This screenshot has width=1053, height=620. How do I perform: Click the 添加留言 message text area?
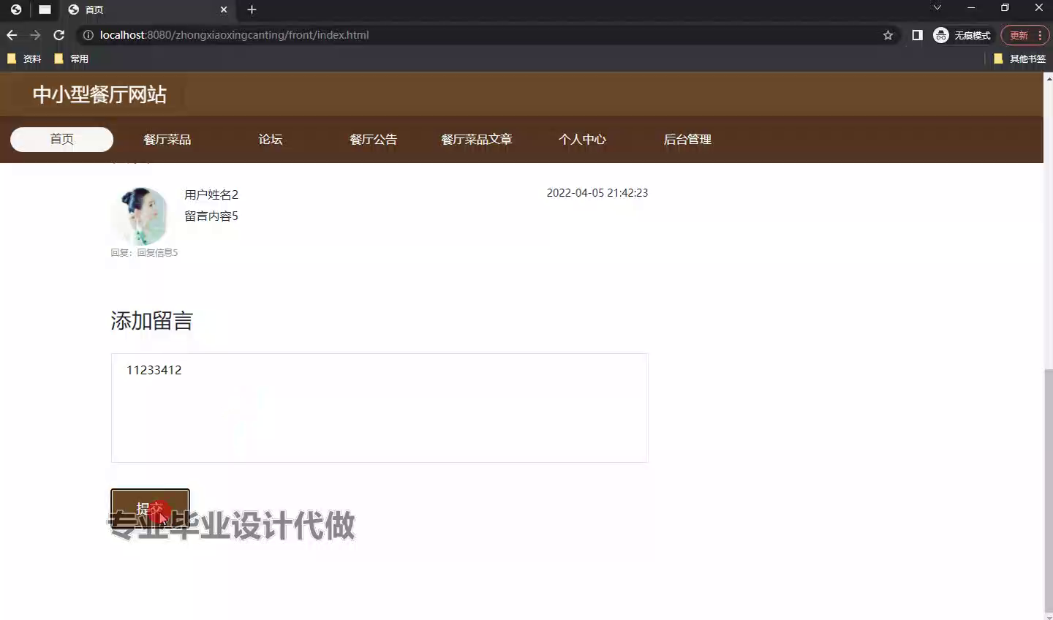tap(379, 408)
